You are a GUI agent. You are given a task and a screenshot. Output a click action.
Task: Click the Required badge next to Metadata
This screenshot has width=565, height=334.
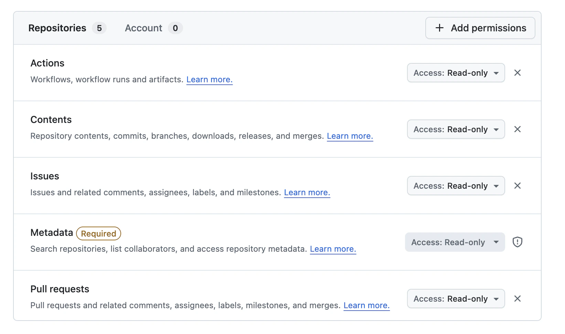(98, 233)
